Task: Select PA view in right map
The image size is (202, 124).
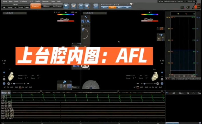Action: pyautogui.click(x=138, y=87)
